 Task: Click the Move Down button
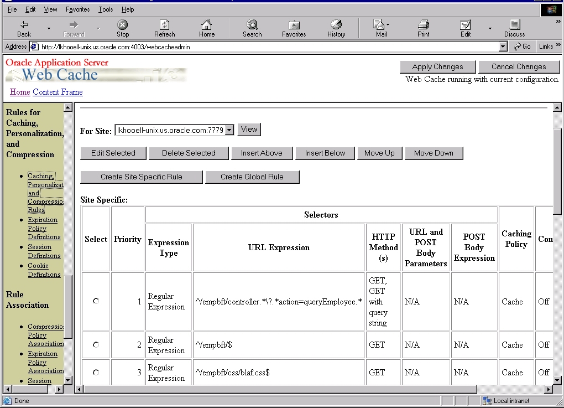(x=434, y=153)
